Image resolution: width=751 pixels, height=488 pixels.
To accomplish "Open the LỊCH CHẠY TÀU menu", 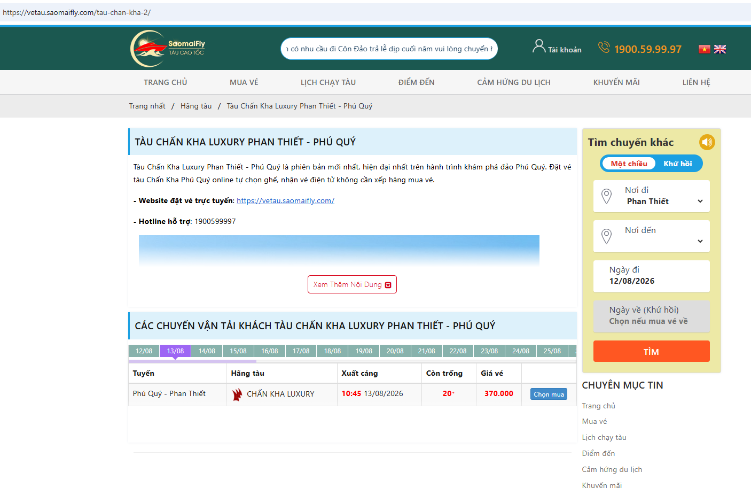I will [328, 82].
